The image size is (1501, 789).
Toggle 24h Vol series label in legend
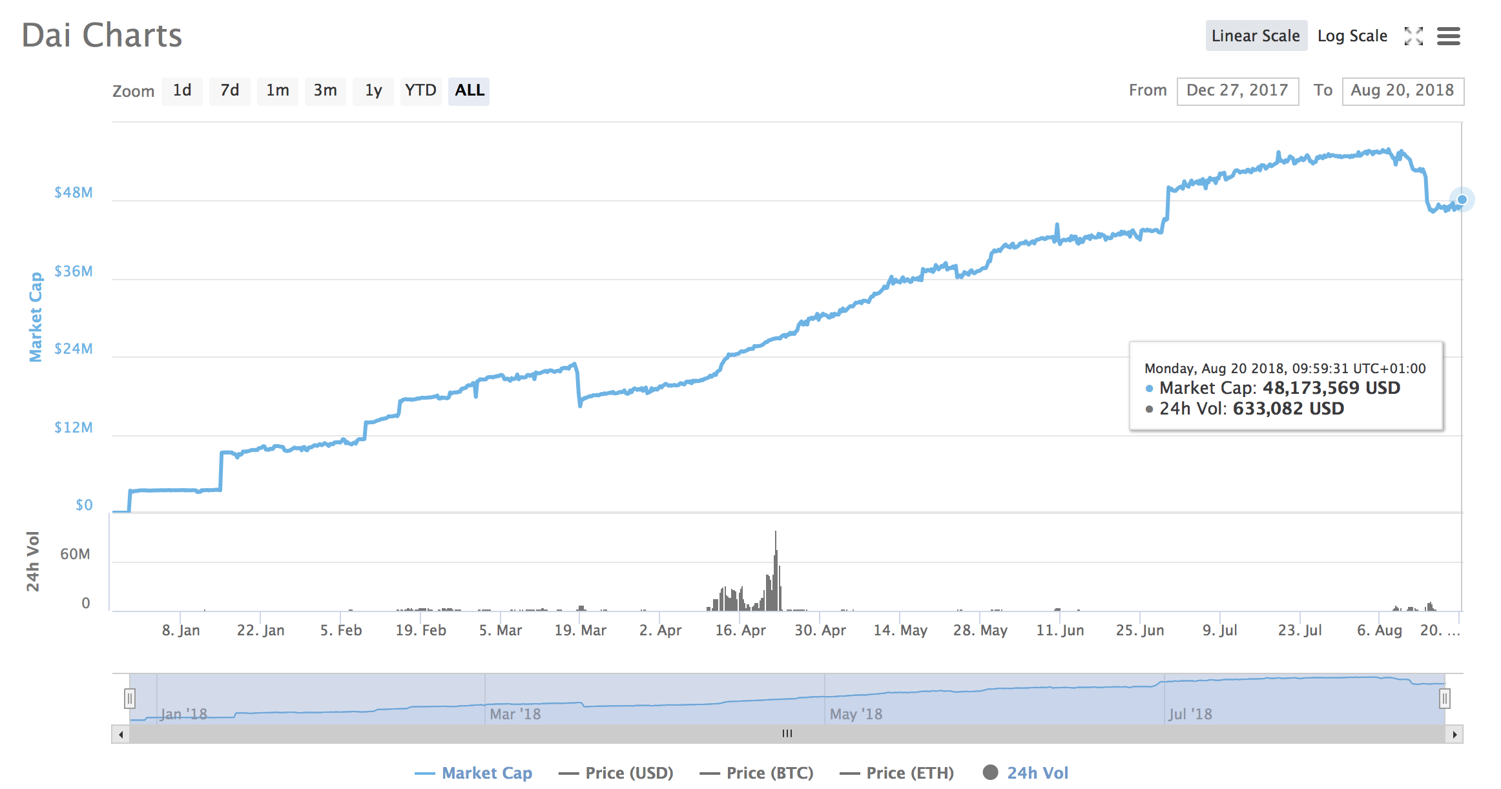[1037, 773]
